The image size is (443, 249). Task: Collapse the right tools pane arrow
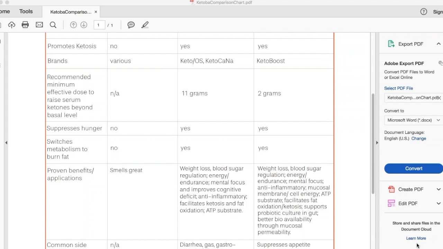point(377,142)
